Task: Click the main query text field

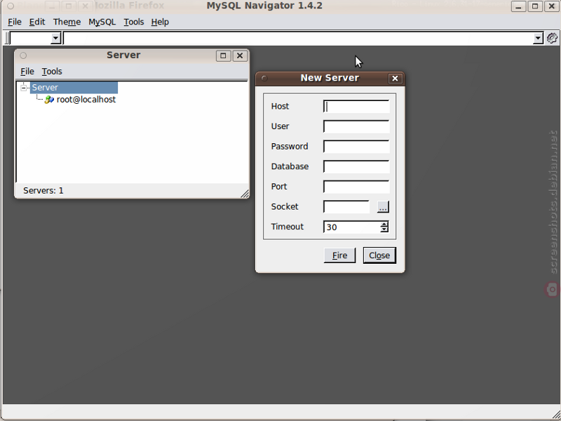Action: click(299, 39)
